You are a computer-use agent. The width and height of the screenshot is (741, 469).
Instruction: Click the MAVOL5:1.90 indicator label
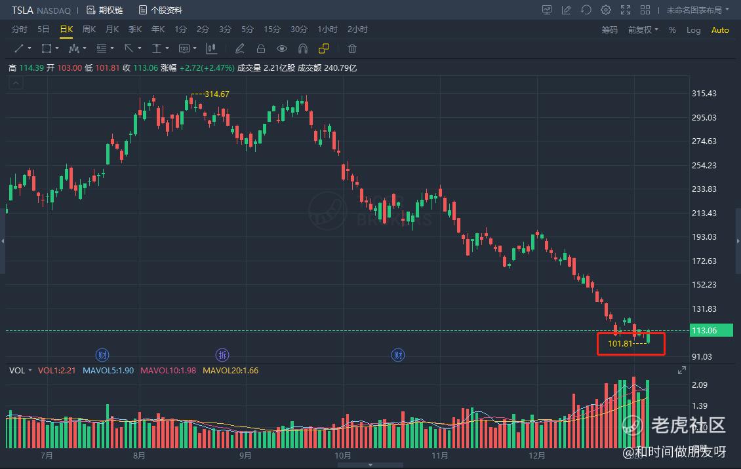108,370
